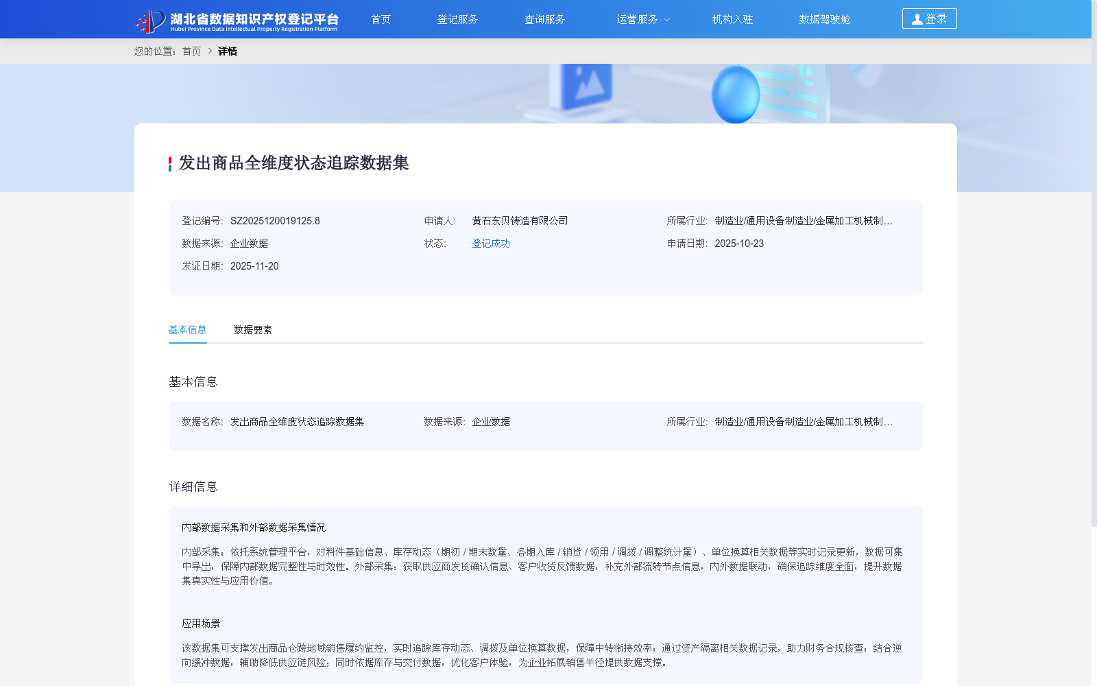
Task: Select the 基本信息 tab
Action: tap(187, 330)
